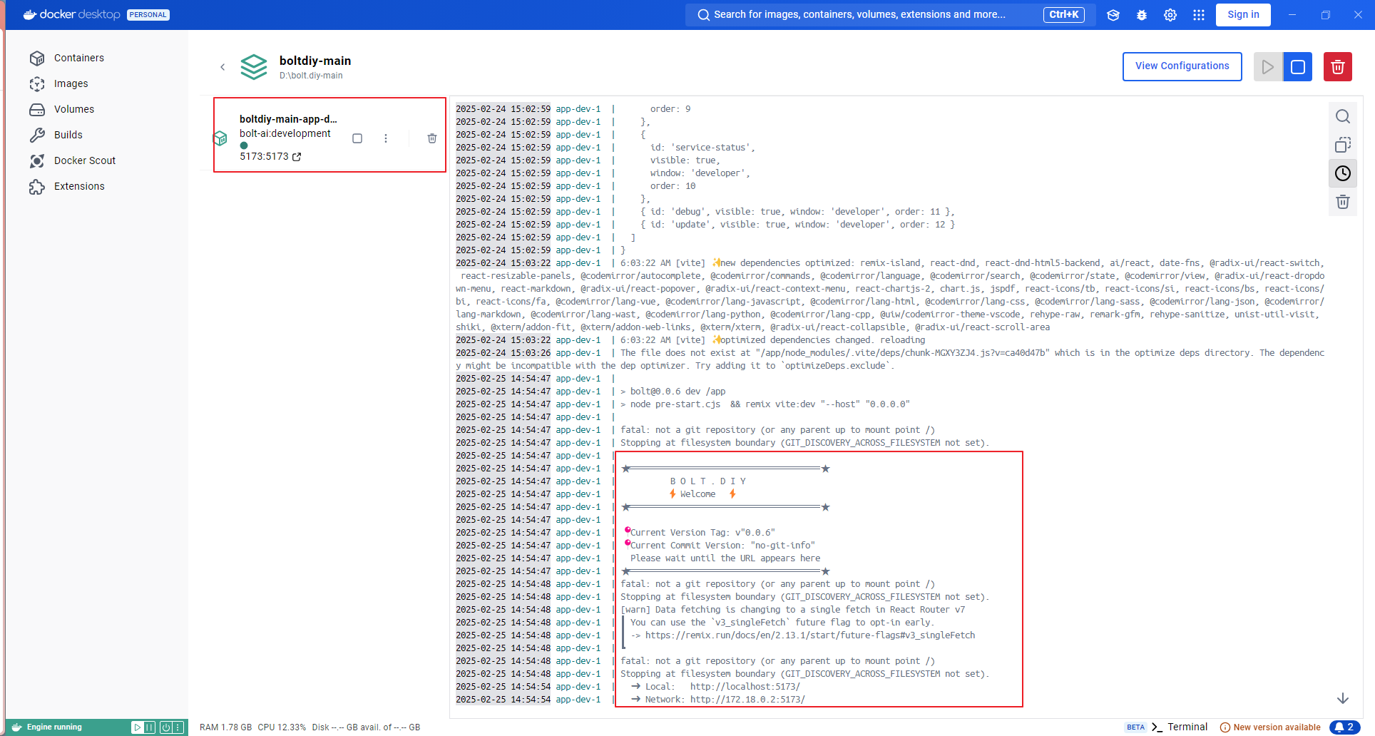Screen dimensions: 1375x736
Task: Click the Docker Desktop whale logo
Action: [x=30, y=14]
